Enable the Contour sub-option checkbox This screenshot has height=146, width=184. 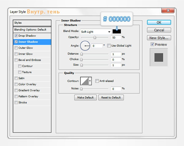click(20, 66)
